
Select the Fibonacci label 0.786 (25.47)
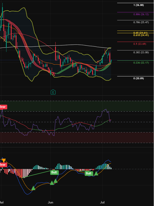(141, 22)
